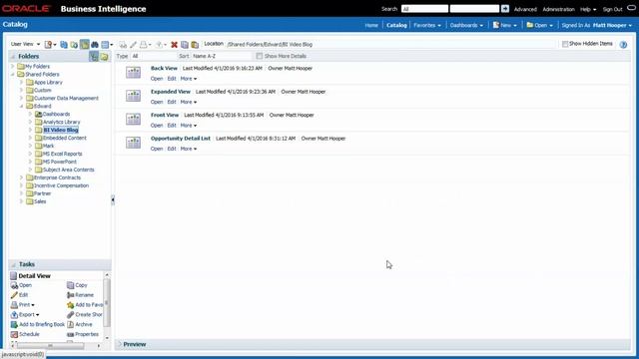Click the Sign Out link
Image resolution: width=639 pixels, height=359 pixels.
pos(612,9)
